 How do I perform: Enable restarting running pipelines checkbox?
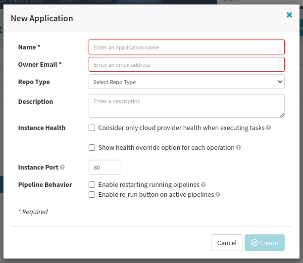pos(92,185)
